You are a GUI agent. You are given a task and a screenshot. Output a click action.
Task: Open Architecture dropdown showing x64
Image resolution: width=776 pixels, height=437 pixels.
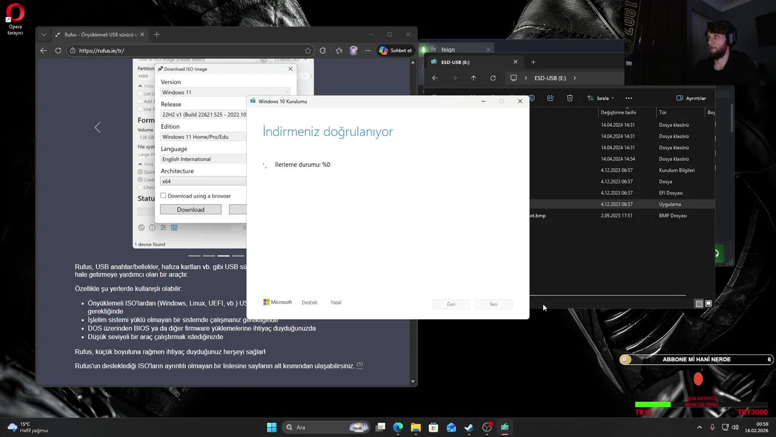click(203, 181)
